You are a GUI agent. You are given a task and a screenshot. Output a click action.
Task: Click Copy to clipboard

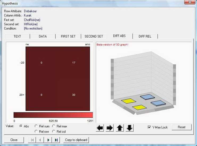pos(76,140)
